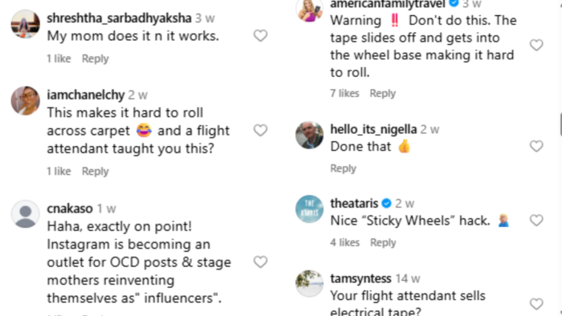The width and height of the screenshot is (562, 316).
Task: Click theataris verified badge icon
Action: click(386, 204)
